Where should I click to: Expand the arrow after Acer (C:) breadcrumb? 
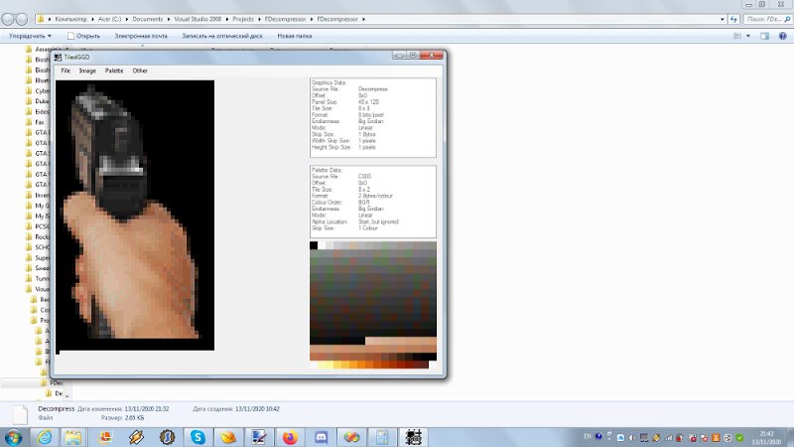[x=127, y=19]
